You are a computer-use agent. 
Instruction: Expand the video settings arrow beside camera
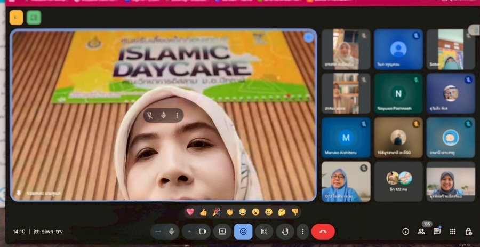click(x=189, y=232)
